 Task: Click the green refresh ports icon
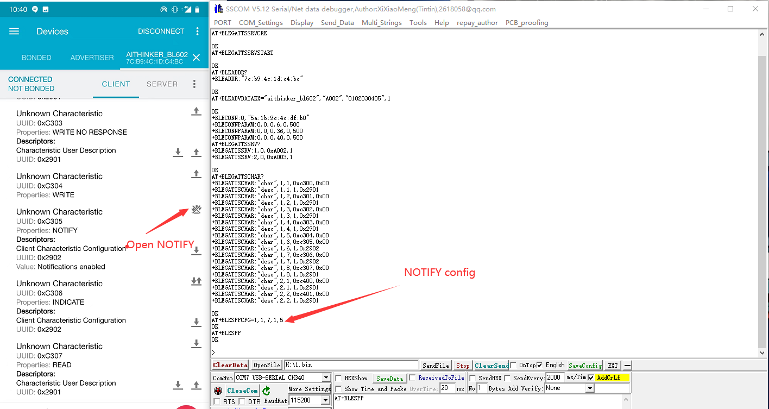tap(266, 391)
